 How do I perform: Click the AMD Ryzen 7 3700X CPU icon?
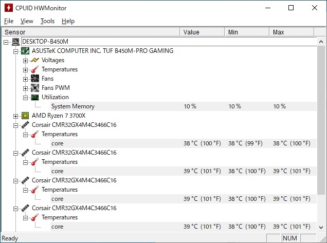[25, 116]
